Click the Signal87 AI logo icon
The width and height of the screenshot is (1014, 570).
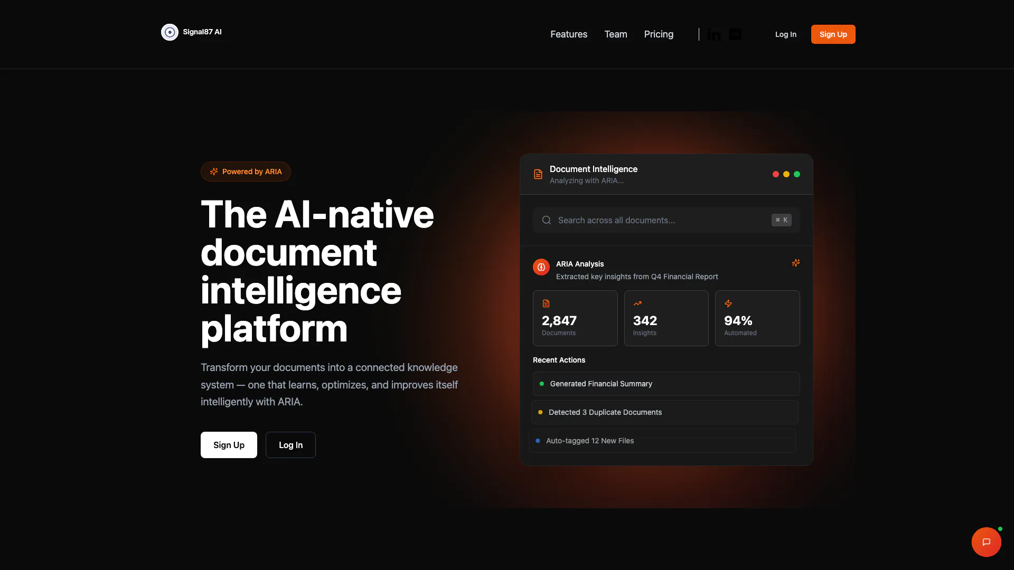click(x=170, y=32)
